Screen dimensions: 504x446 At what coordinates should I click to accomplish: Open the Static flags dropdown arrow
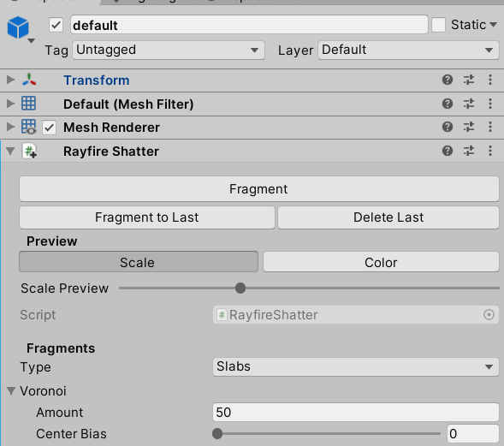point(494,25)
